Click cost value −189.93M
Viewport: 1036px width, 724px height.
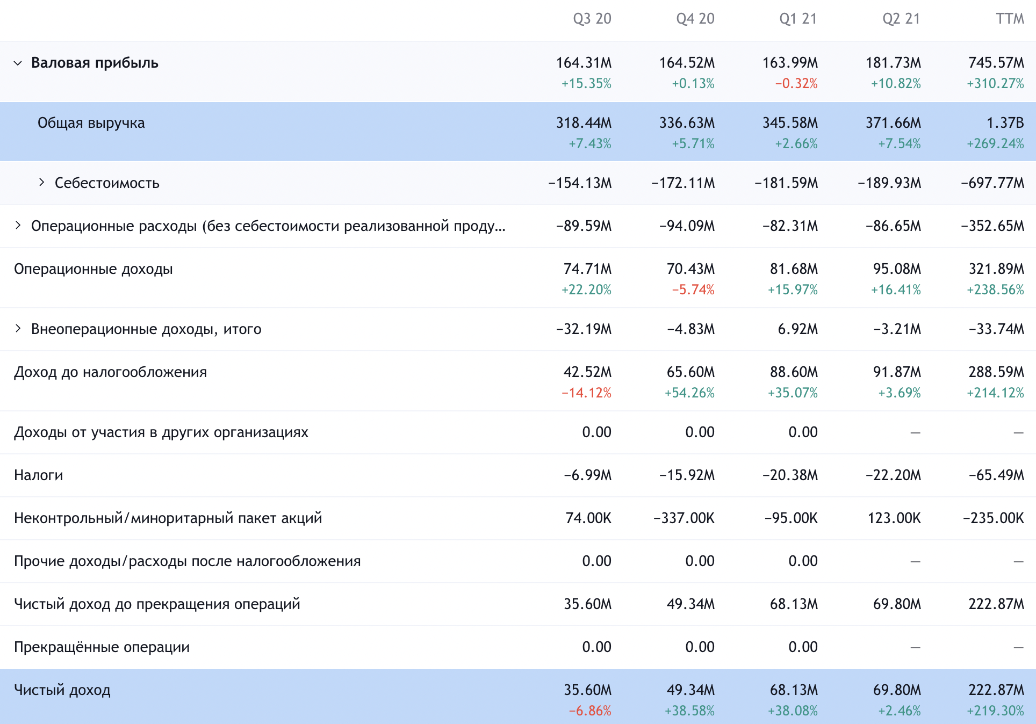click(889, 183)
